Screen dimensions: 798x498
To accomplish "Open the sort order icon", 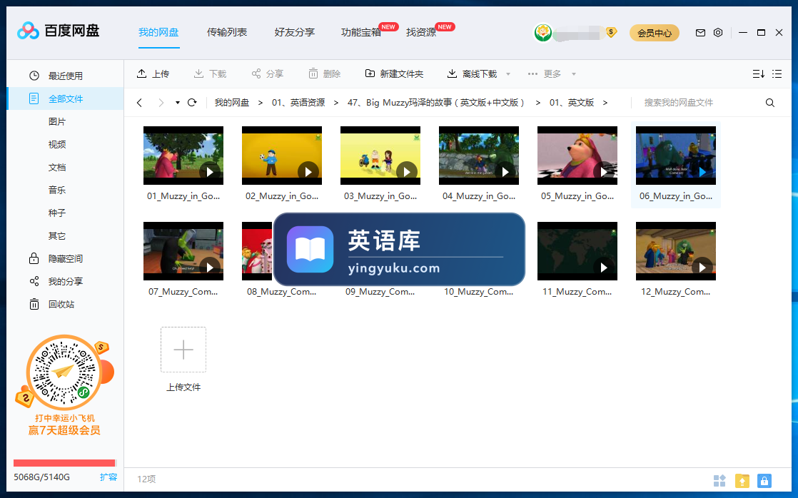I will point(758,73).
